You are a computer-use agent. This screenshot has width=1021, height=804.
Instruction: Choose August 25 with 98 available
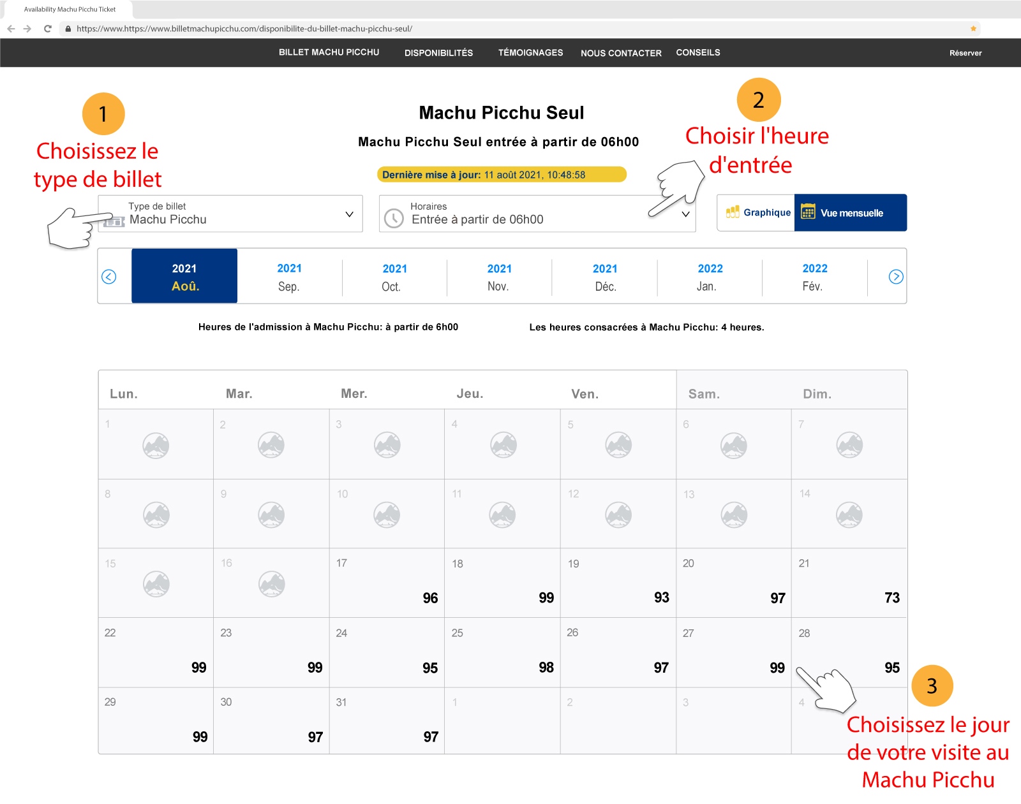[x=502, y=652]
